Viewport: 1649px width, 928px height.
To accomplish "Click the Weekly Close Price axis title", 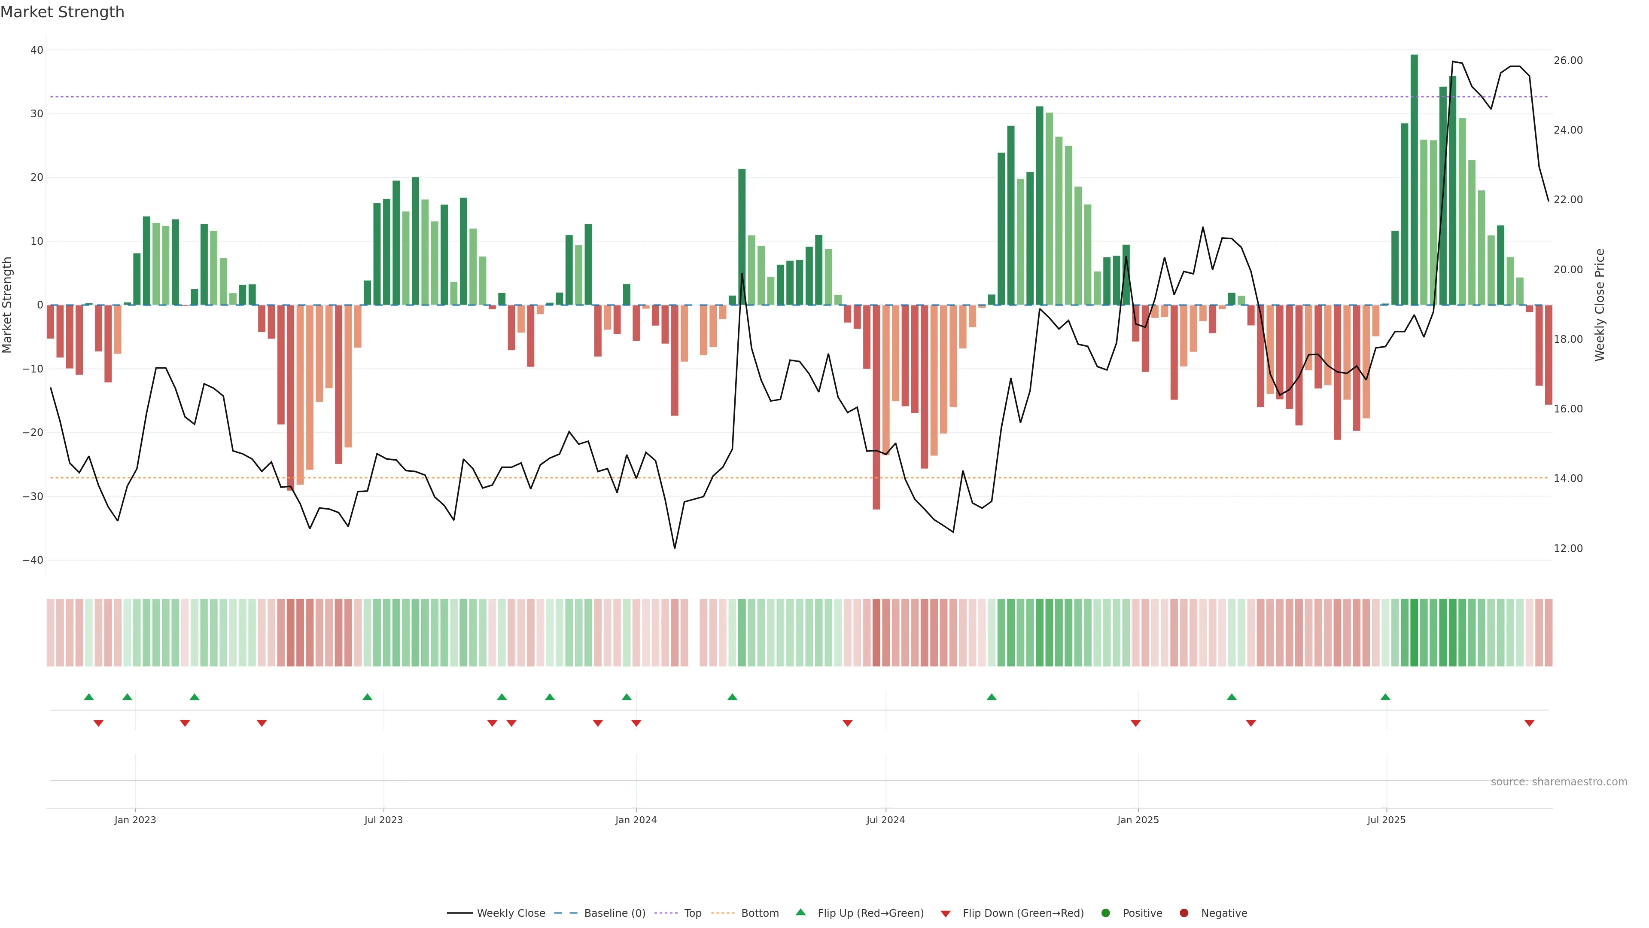I will (x=1600, y=305).
